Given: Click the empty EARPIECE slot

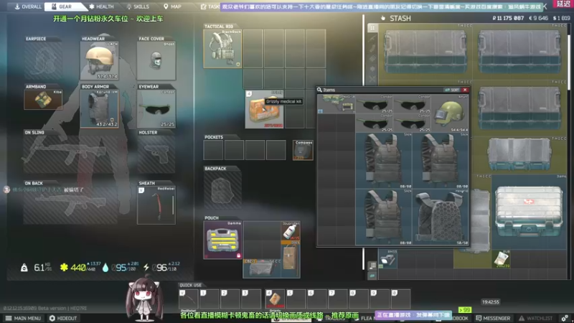Looking at the screenshot, I should (x=43, y=60).
